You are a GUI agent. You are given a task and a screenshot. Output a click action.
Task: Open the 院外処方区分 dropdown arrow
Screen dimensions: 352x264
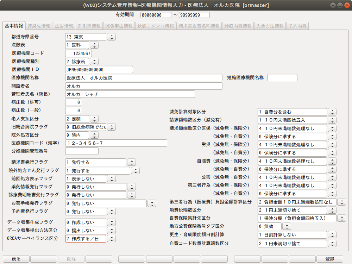pyautogui.click(x=94, y=135)
